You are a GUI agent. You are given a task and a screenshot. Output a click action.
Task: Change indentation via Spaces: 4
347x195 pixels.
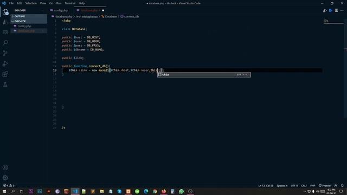(x=282, y=185)
